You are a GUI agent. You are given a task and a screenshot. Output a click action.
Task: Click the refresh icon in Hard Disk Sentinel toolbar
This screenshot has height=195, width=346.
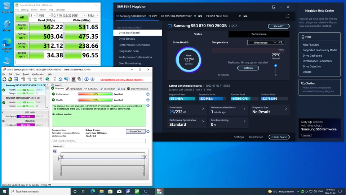click(x=4, y=79)
